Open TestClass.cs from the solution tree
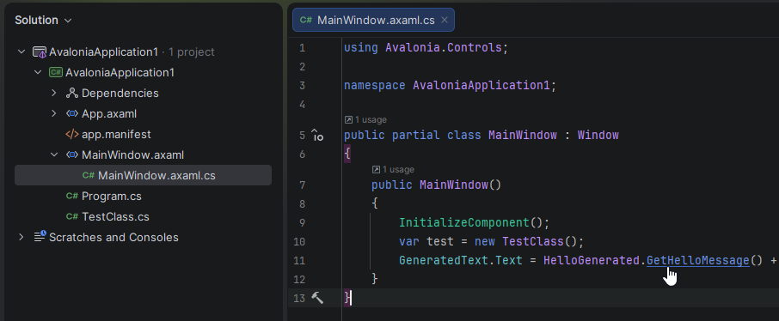This screenshot has width=779, height=321. click(x=115, y=217)
